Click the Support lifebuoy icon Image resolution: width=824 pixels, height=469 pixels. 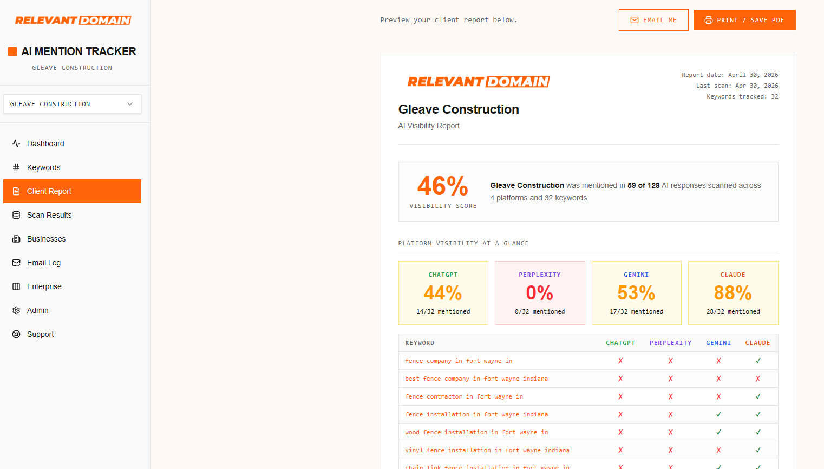[x=16, y=334]
